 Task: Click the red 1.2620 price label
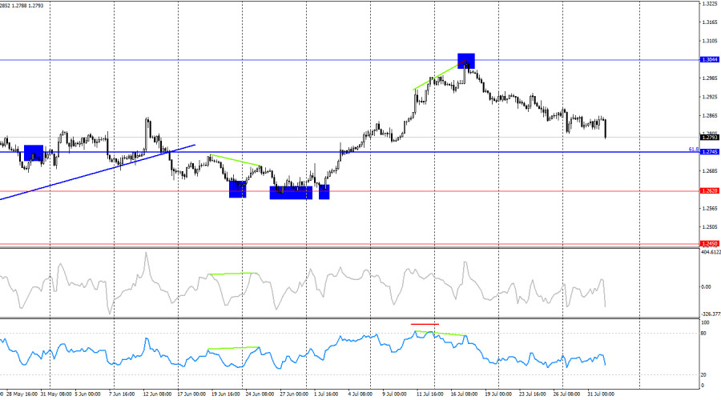tap(710, 191)
